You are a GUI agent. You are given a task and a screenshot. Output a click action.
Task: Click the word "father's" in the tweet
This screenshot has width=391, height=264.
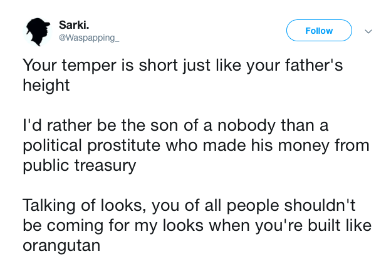(314, 65)
